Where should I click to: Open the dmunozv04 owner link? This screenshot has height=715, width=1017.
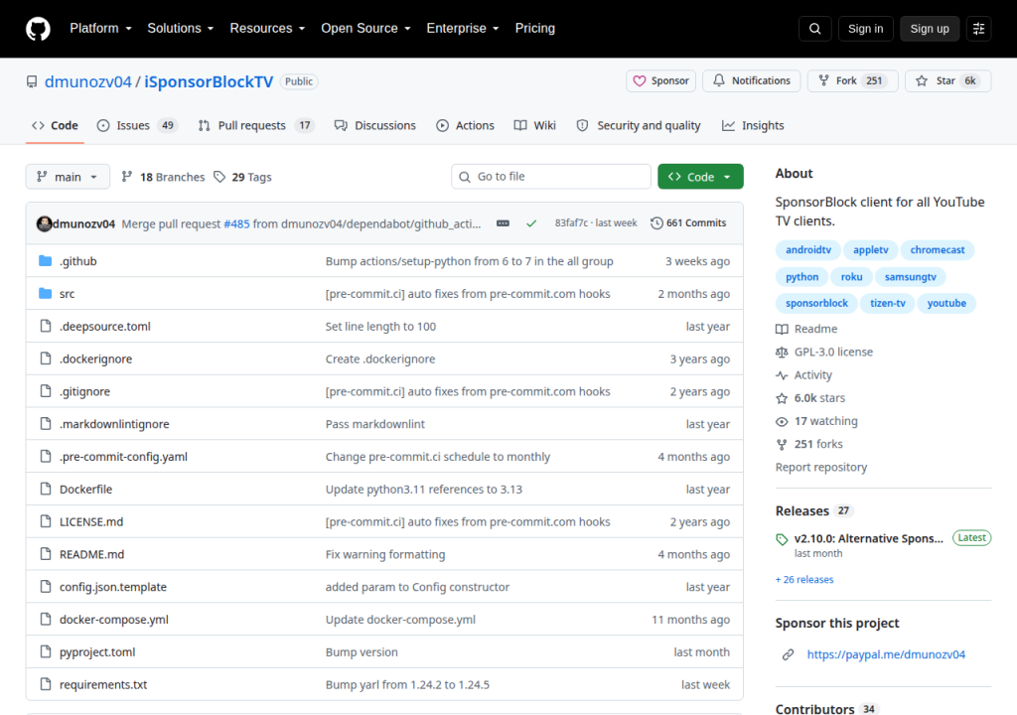(87, 81)
